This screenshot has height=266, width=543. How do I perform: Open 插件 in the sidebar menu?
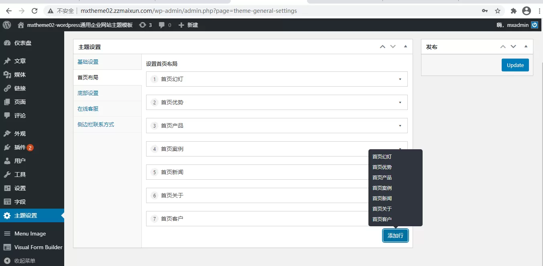(20, 147)
